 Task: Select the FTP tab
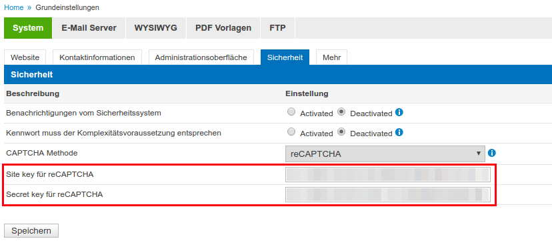(x=277, y=28)
